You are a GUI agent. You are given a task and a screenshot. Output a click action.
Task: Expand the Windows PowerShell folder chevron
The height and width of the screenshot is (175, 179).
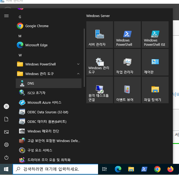tap(78, 64)
